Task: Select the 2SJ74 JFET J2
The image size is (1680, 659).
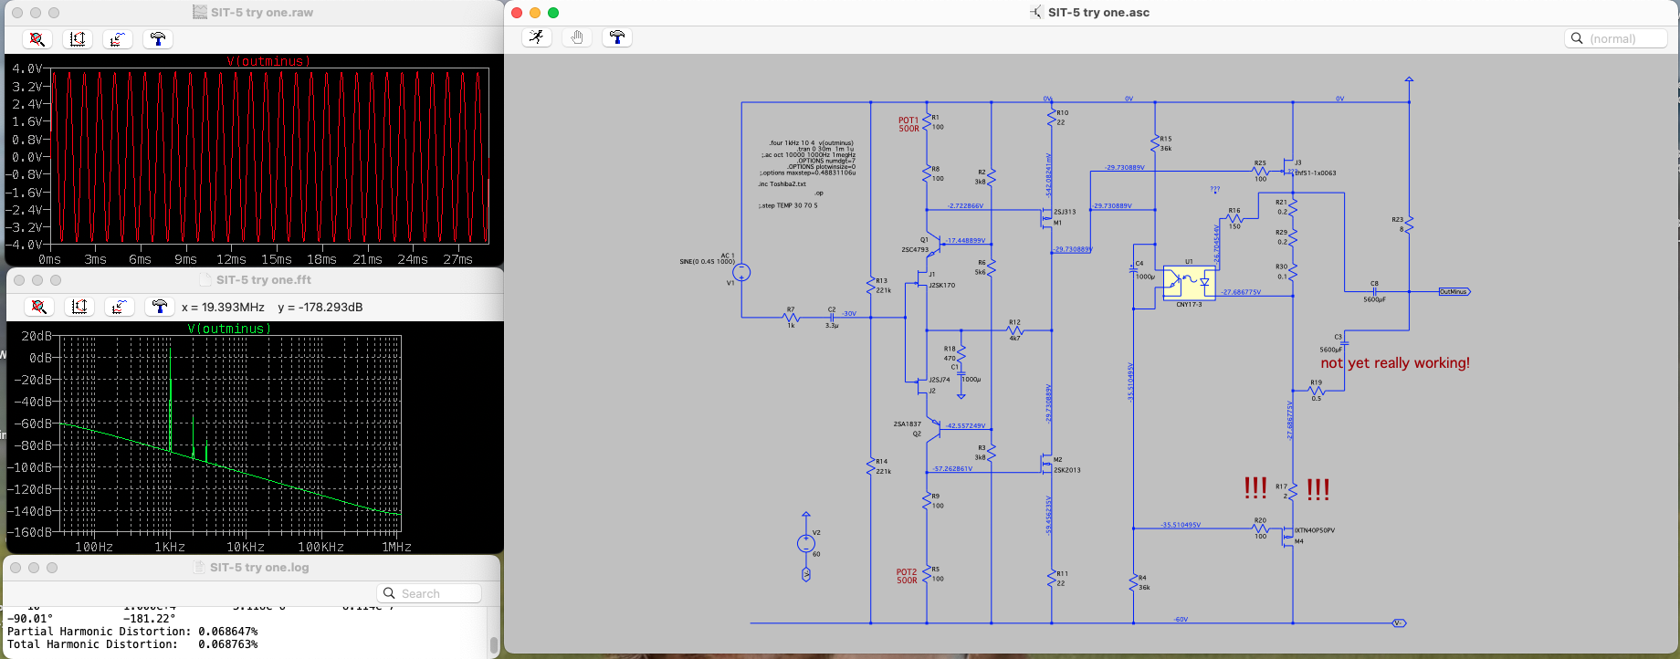Action: click(922, 386)
